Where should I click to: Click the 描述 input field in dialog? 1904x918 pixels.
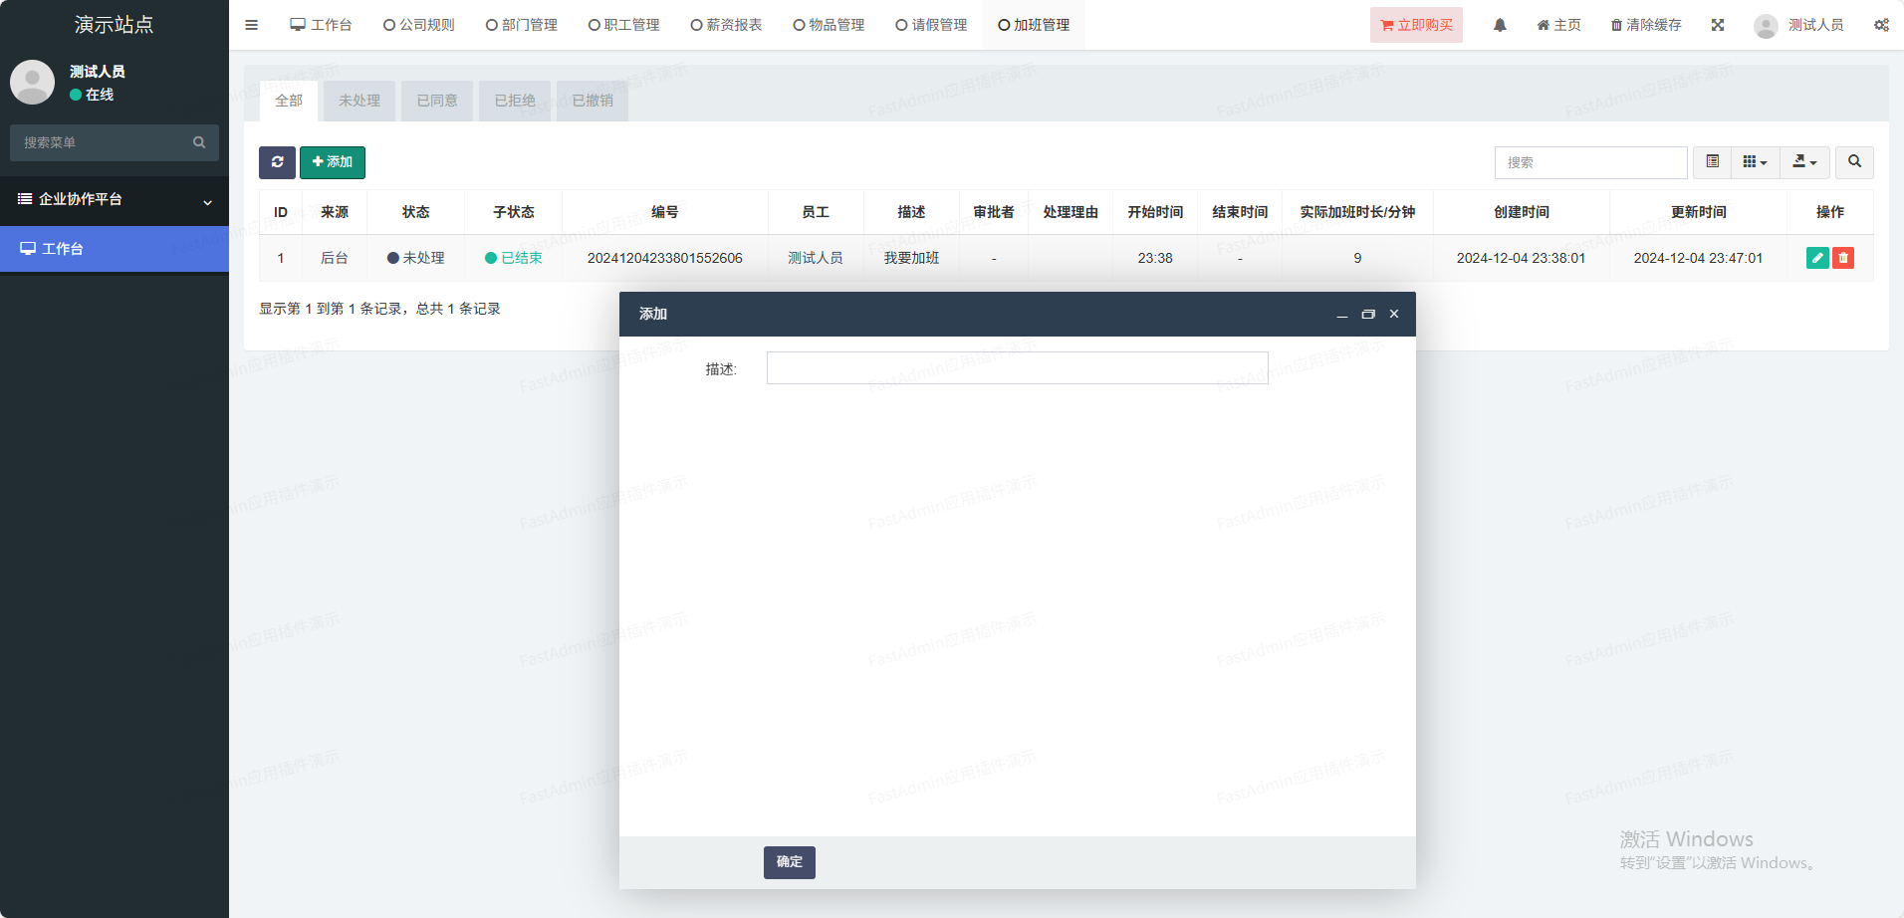pyautogui.click(x=1017, y=368)
